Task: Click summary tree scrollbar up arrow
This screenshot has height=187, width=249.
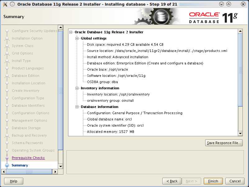Action: [240, 31]
